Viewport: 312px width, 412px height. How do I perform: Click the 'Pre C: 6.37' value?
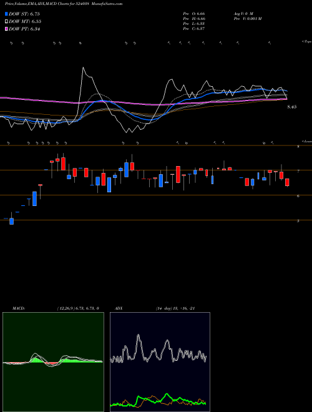[x=194, y=29]
